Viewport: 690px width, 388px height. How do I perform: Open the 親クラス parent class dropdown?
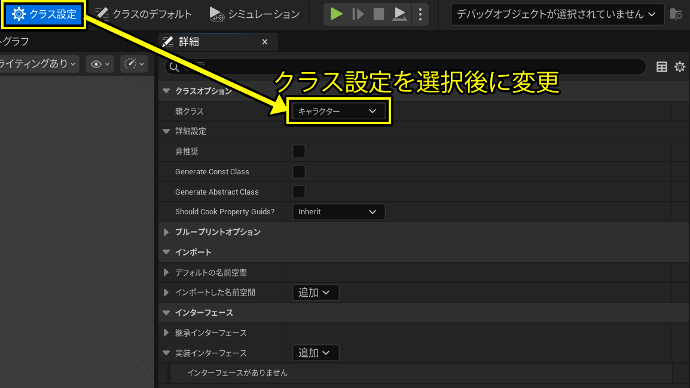pyautogui.click(x=338, y=111)
